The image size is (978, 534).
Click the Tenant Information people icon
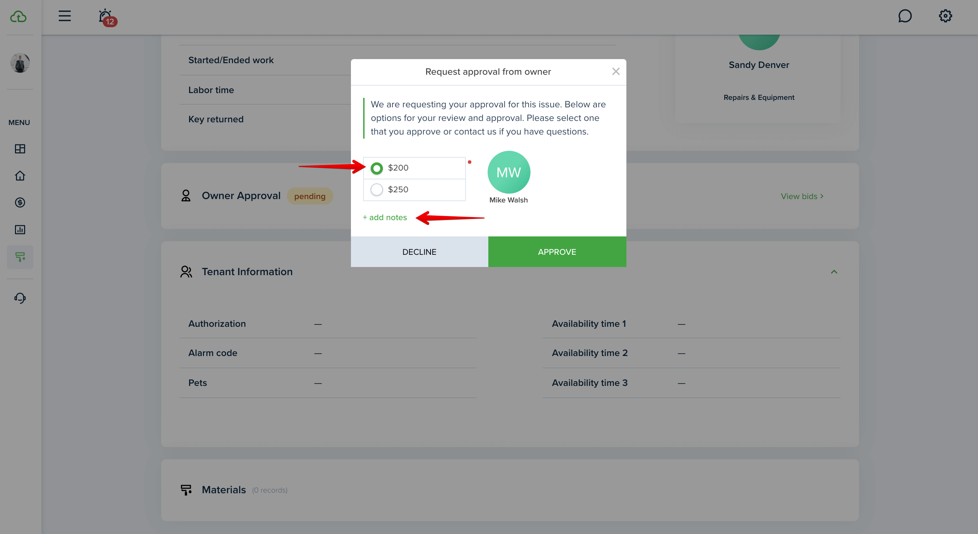pyautogui.click(x=186, y=271)
